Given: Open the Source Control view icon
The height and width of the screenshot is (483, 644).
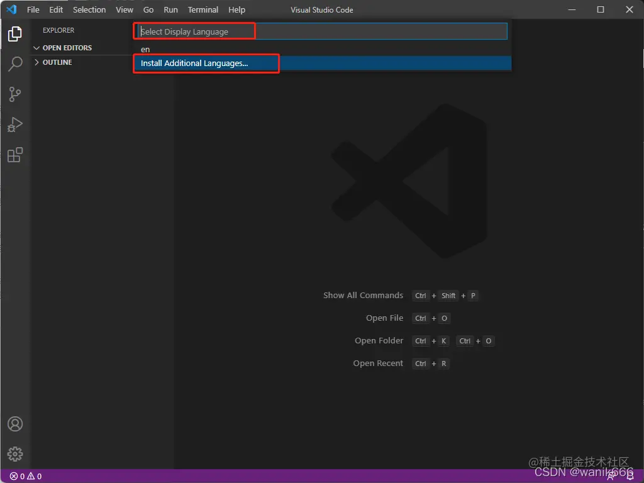Looking at the screenshot, I should pos(15,94).
